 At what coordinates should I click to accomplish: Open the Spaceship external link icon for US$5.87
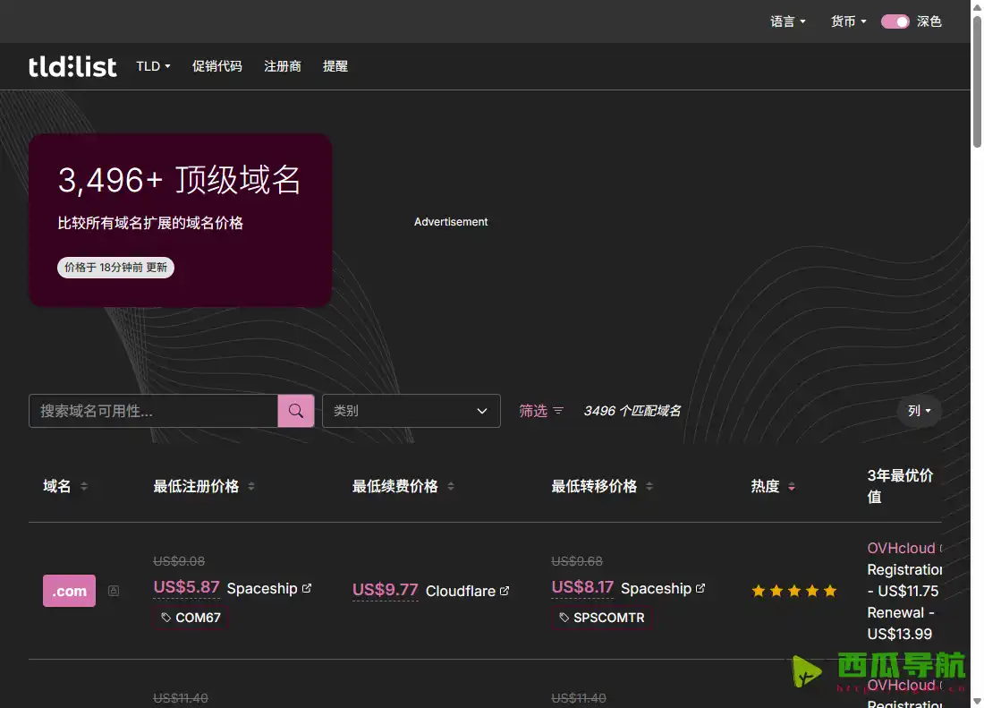point(307,588)
